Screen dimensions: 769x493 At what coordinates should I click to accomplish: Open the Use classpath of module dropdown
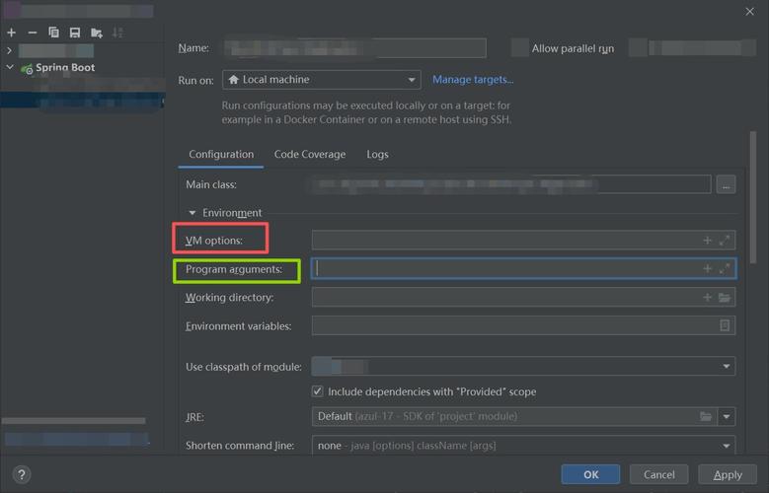tap(727, 367)
